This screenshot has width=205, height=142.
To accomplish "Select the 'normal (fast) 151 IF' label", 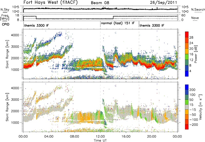I will [118, 23].
